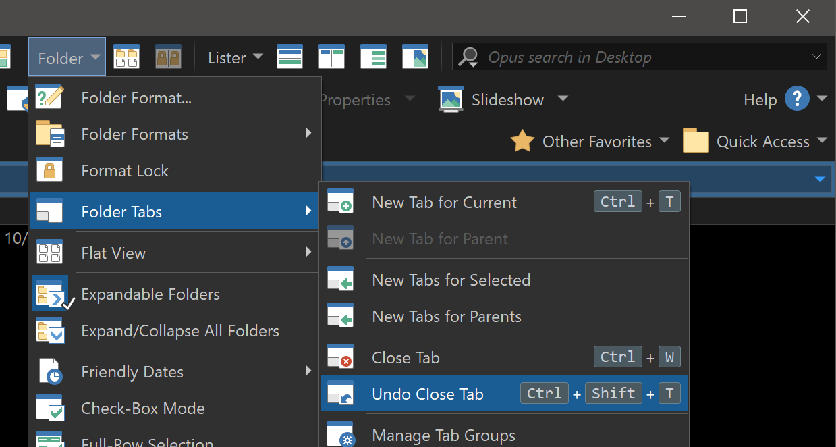
Task: Click the Friendly Dates clock icon
Action: (49, 371)
